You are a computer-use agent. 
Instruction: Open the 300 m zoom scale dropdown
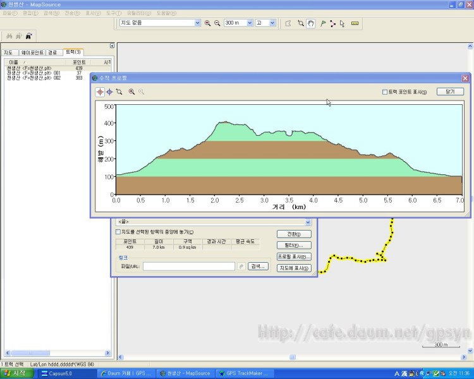(x=250, y=23)
